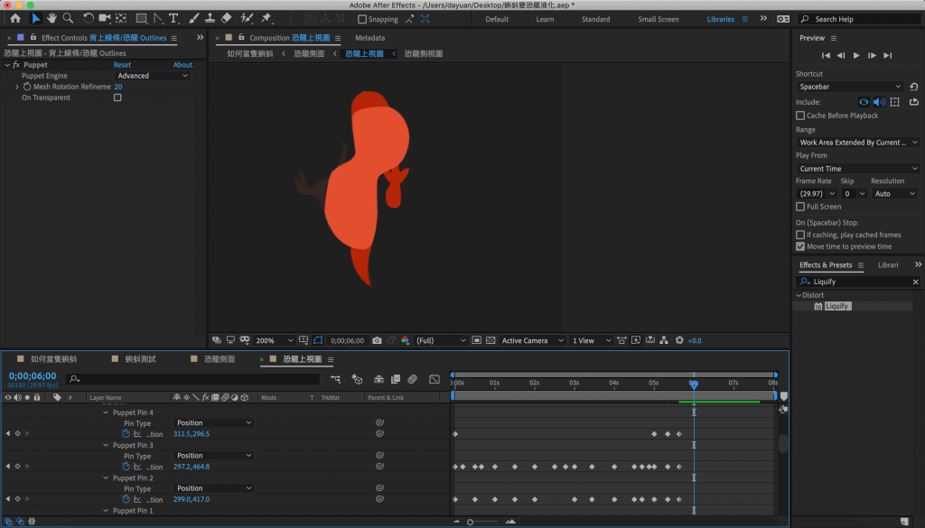Collapse the Puppet Pin 3 group
This screenshot has width=925, height=528.
(x=106, y=446)
